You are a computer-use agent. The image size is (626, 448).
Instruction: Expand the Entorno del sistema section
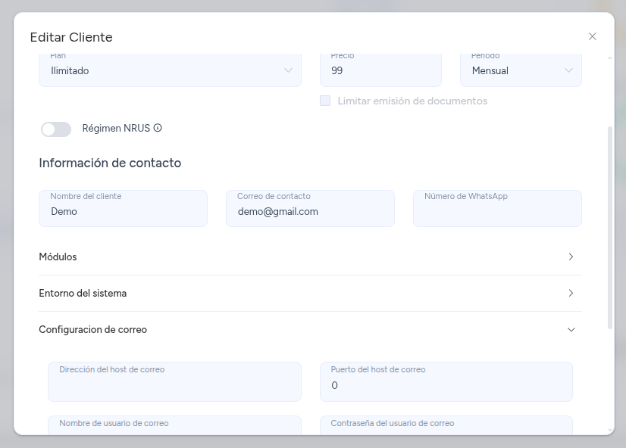(x=310, y=293)
